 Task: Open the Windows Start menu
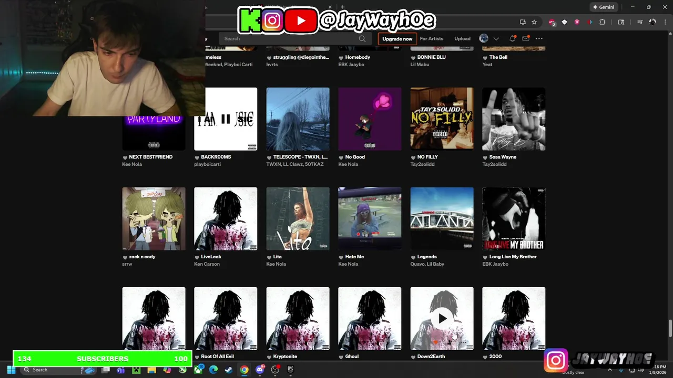[x=11, y=370]
